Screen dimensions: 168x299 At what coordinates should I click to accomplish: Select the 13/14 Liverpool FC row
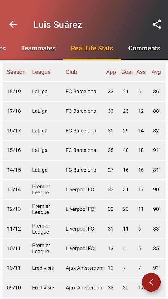coord(84,189)
